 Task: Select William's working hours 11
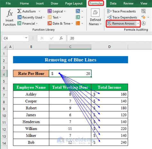tap(70, 129)
